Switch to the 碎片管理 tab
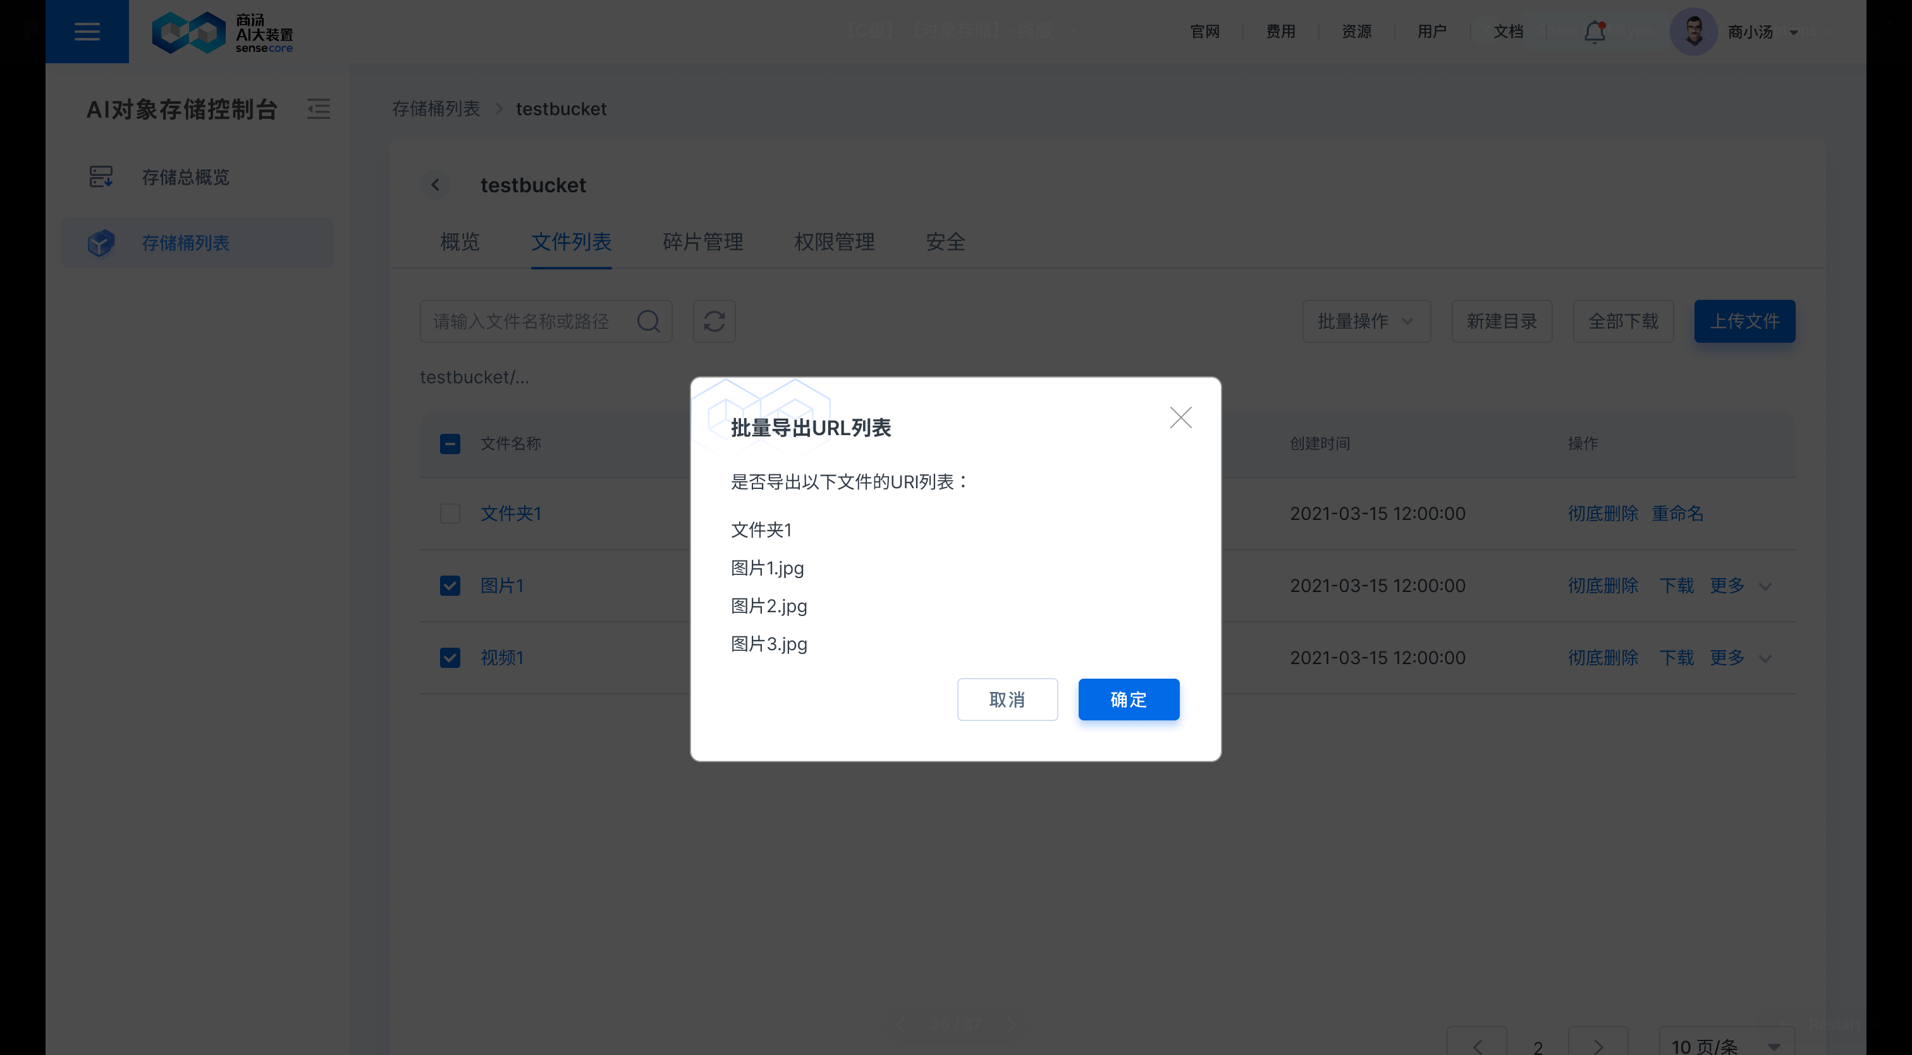The height and width of the screenshot is (1055, 1912). click(x=702, y=242)
